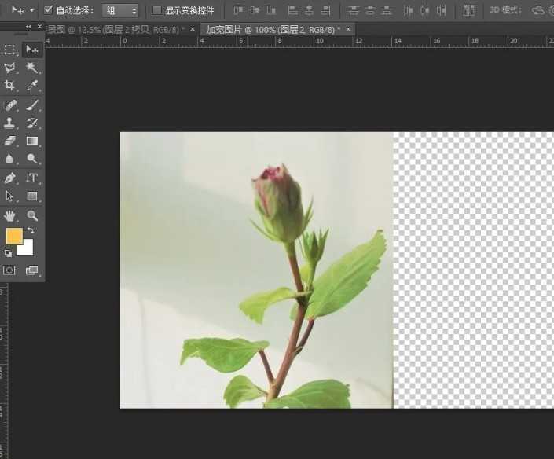Select the Magic Wand tool
The height and width of the screenshot is (459, 554).
32,68
